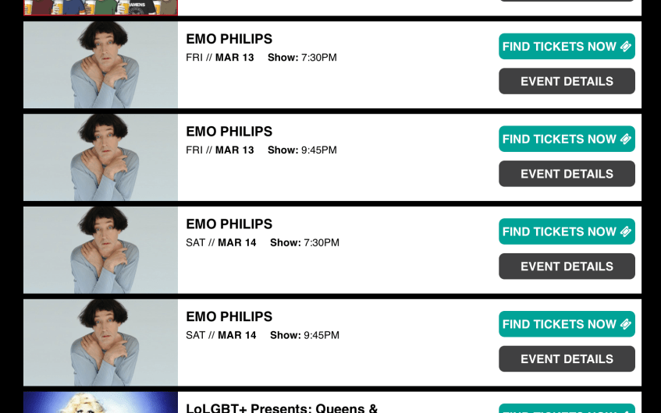Open Event Details for Saturday 9:45PM show
The width and height of the screenshot is (661, 413).
pyautogui.click(x=567, y=359)
